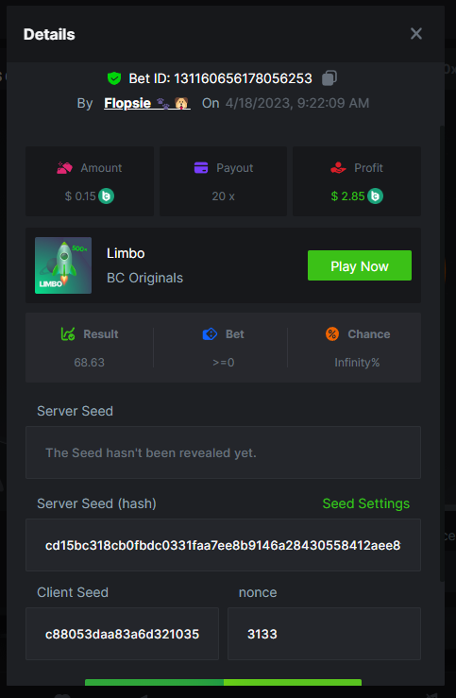Open Flopsie's user profile link

147,103
